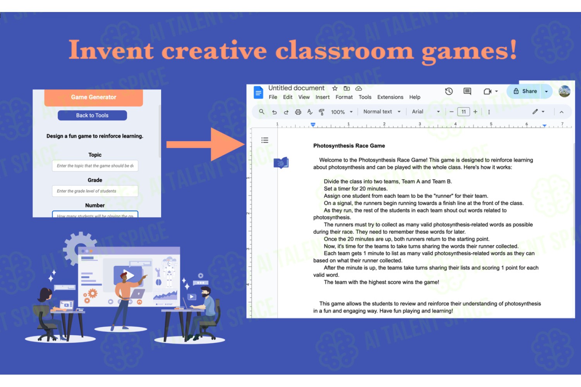The image size is (581, 387).
Task: Start a meeting via camera icon
Action: click(x=487, y=91)
